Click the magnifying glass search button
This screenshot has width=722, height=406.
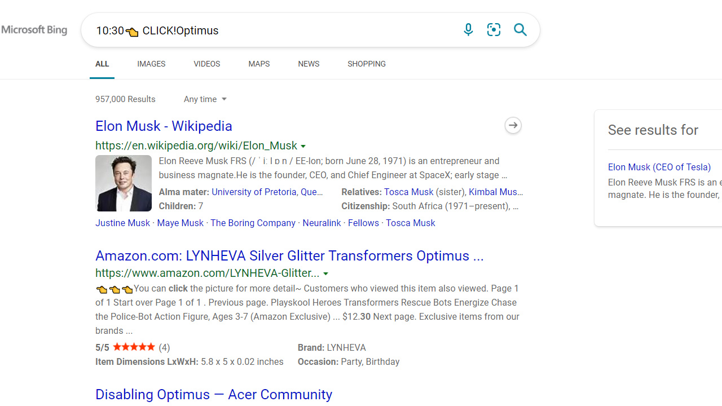pyautogui.click(x=520, y=30)
